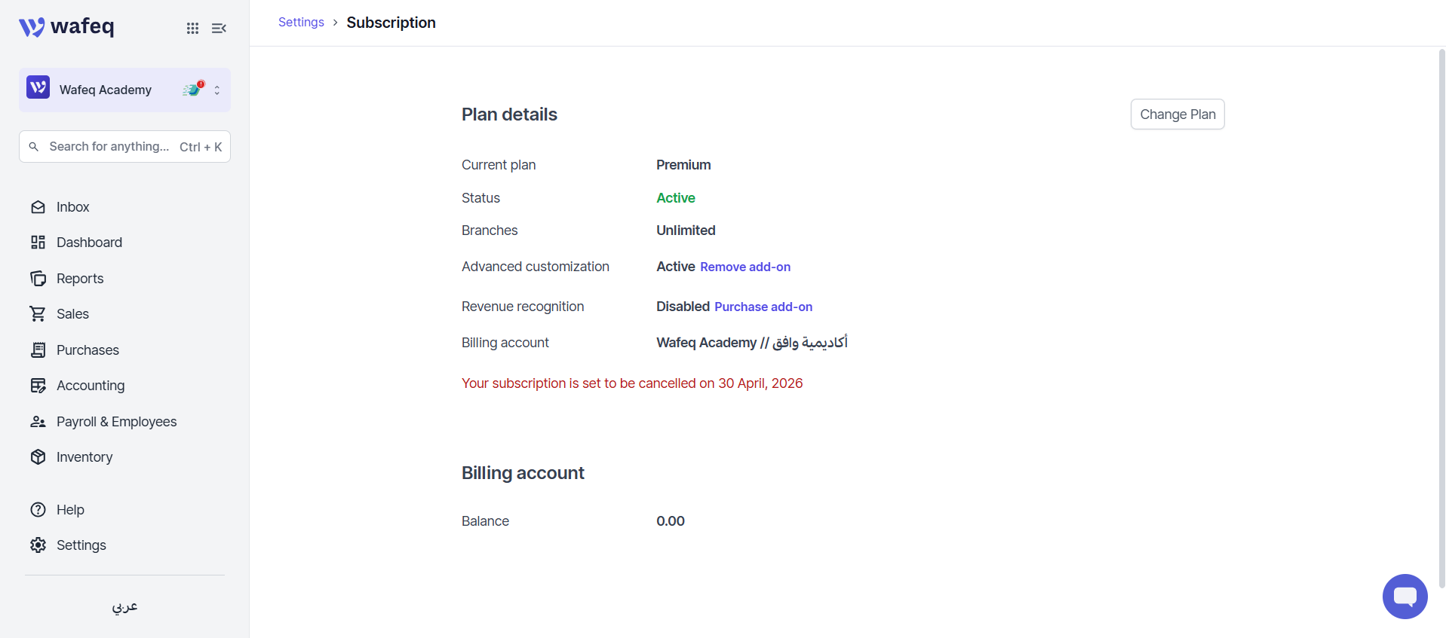This screenshot has width=1446, height=638.
Task: Click the Branches label
Action: pyautogui.click(x=490, y=230)
